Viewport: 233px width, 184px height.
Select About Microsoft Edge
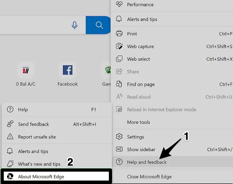pos(56,176)
